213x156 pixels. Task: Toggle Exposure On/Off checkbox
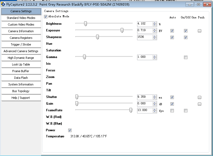(186, 31)
